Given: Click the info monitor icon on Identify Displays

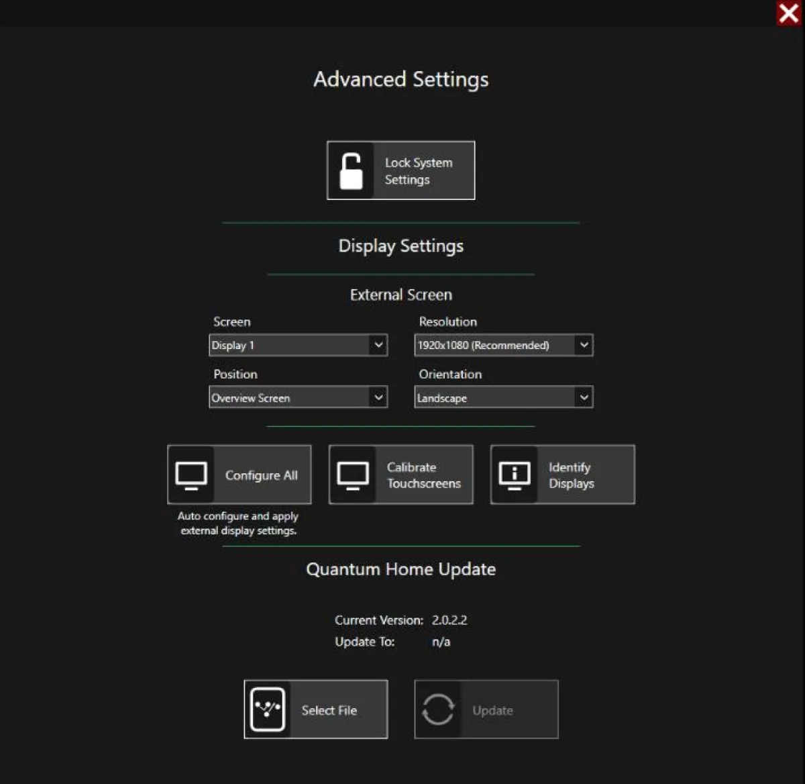Looking at the screenshot, I should 515,475.
